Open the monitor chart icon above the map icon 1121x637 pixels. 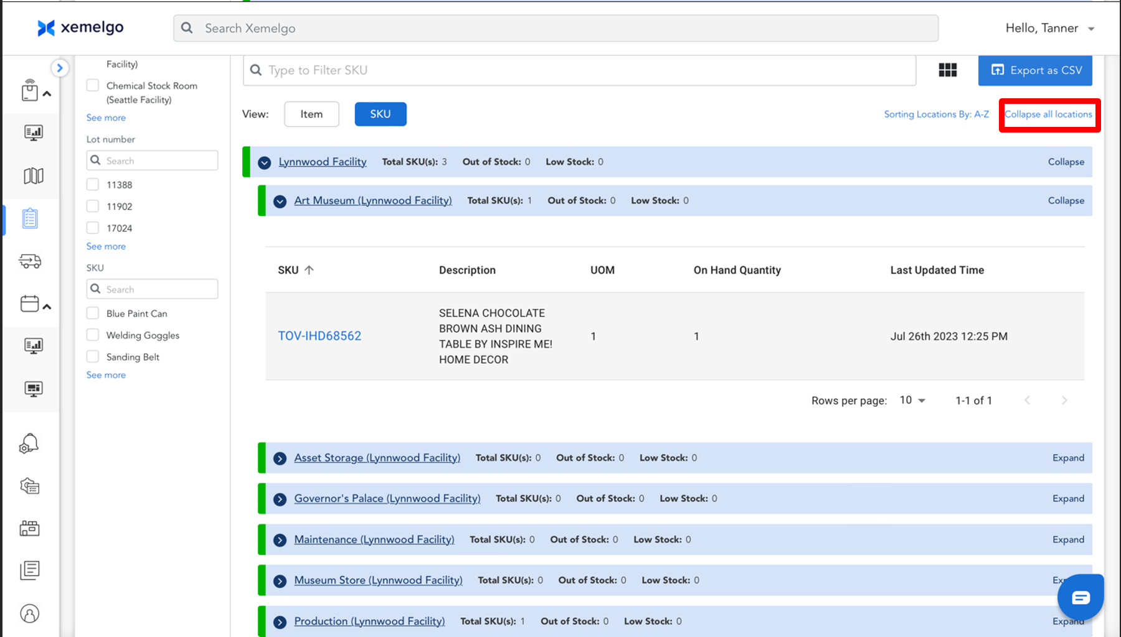34,133
